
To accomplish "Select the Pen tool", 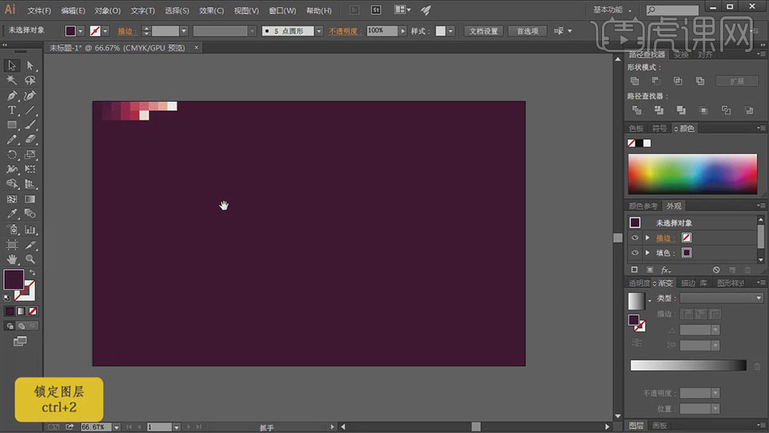I will coord(12,96).
